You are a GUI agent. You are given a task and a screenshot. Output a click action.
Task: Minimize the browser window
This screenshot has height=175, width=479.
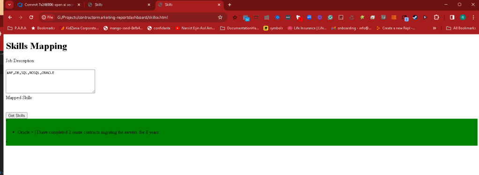(446, 5)
